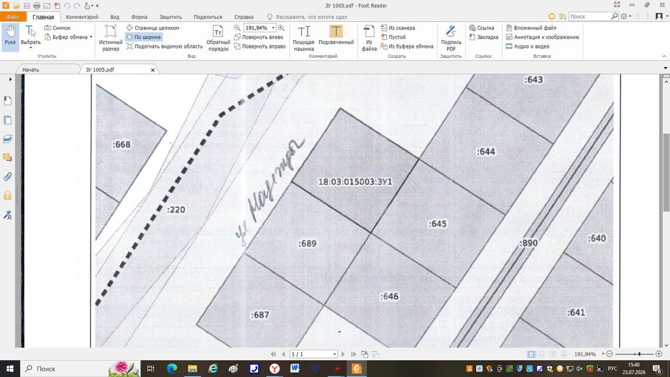670x377 pixels.
Task: Open the Файл menu
Action: click(13, 17)
